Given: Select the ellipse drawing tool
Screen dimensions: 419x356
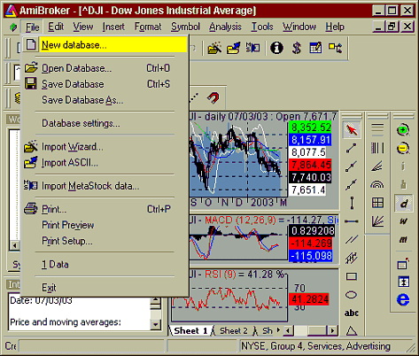Looking at the screenshot, I should (x=352, y=295).
